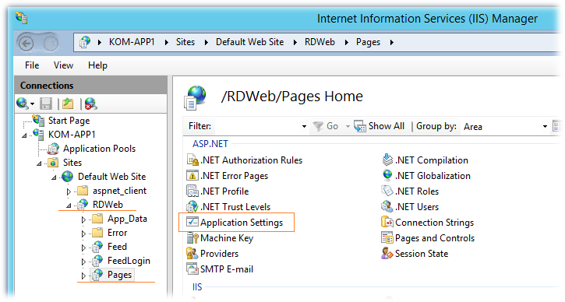
Task: Open Machine Key feature
Action: click(221, 238)
